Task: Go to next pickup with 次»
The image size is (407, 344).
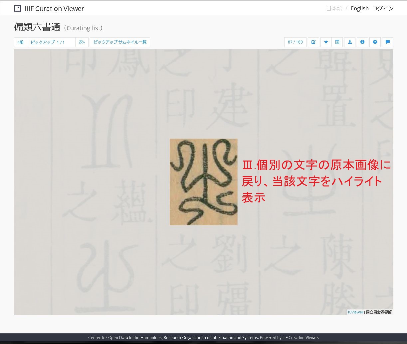Action: (x=82, y=42)
